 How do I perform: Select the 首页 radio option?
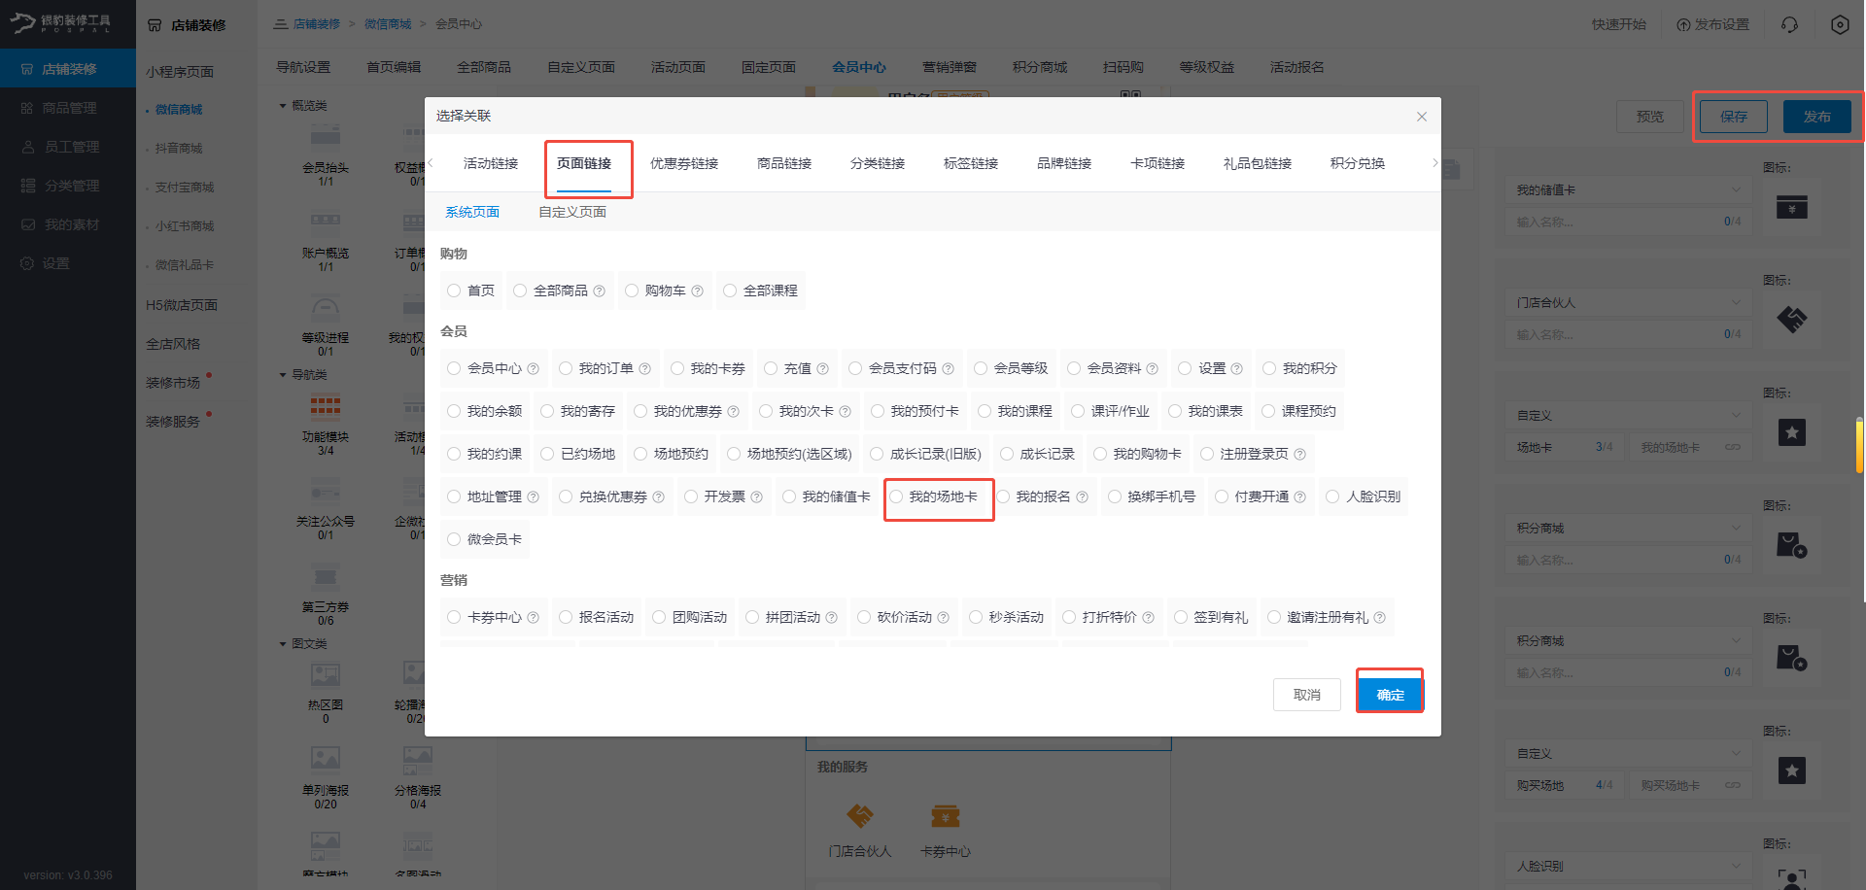coord(470,290)
